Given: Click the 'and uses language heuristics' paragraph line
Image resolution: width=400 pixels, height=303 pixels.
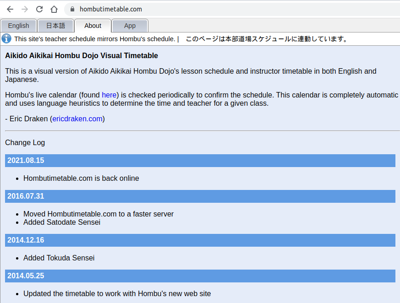Looking at the screenshot, I should [x=137, y=103].
